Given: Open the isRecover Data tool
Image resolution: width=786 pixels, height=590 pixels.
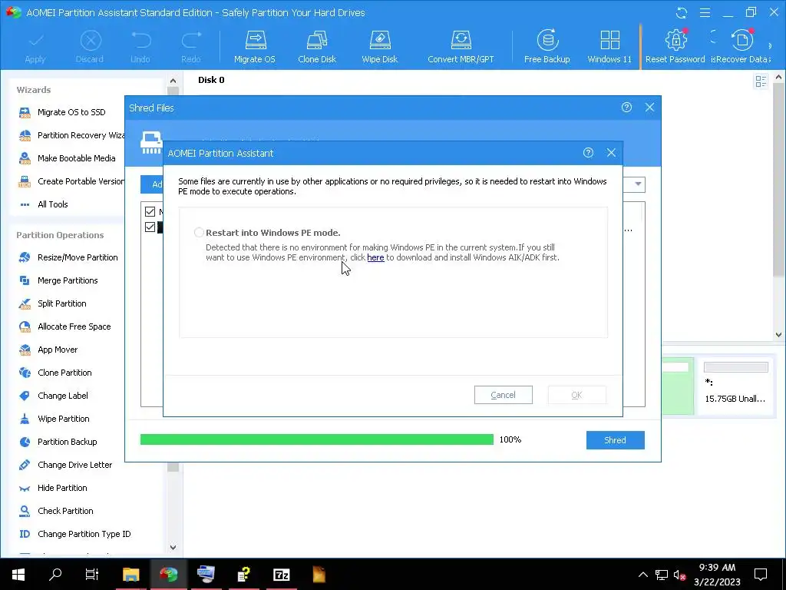Looking at the screenshot, I should pos(741,47).
